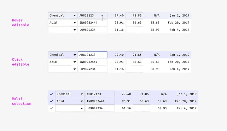
Task: Open the Acid dropdown in Hover editable table
Action: point(63,23)
